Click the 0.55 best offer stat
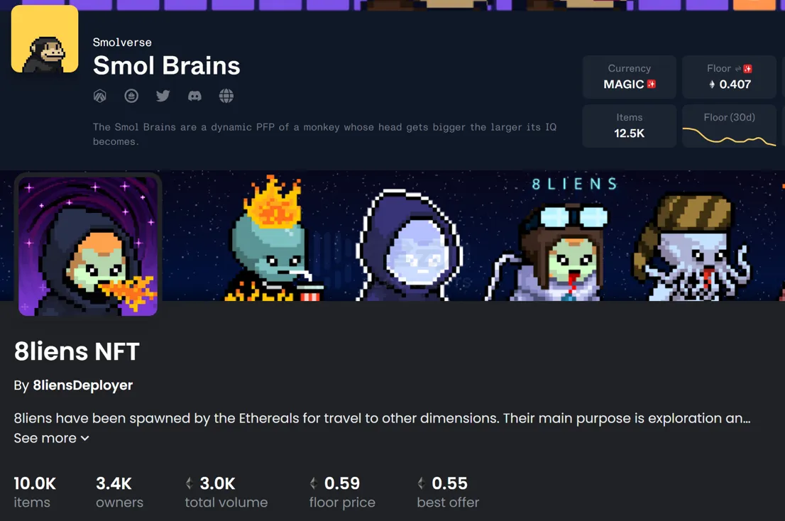785x521 pixels. coord(448,493)
